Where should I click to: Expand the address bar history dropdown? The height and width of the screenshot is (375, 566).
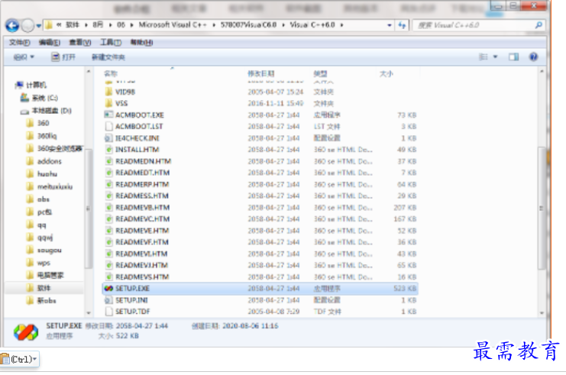390,25
